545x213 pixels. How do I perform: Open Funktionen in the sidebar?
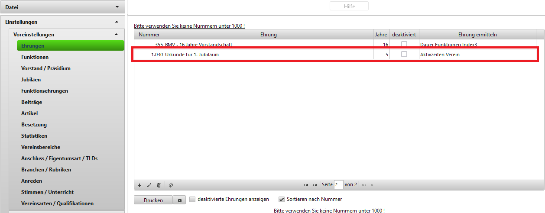35,57
